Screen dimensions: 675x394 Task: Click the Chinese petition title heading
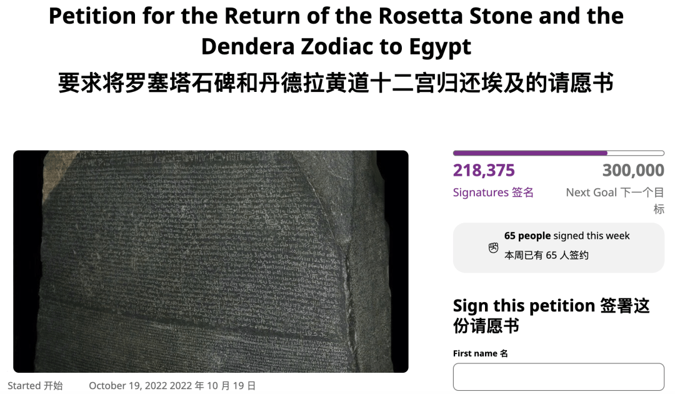[x=336, y=83]
